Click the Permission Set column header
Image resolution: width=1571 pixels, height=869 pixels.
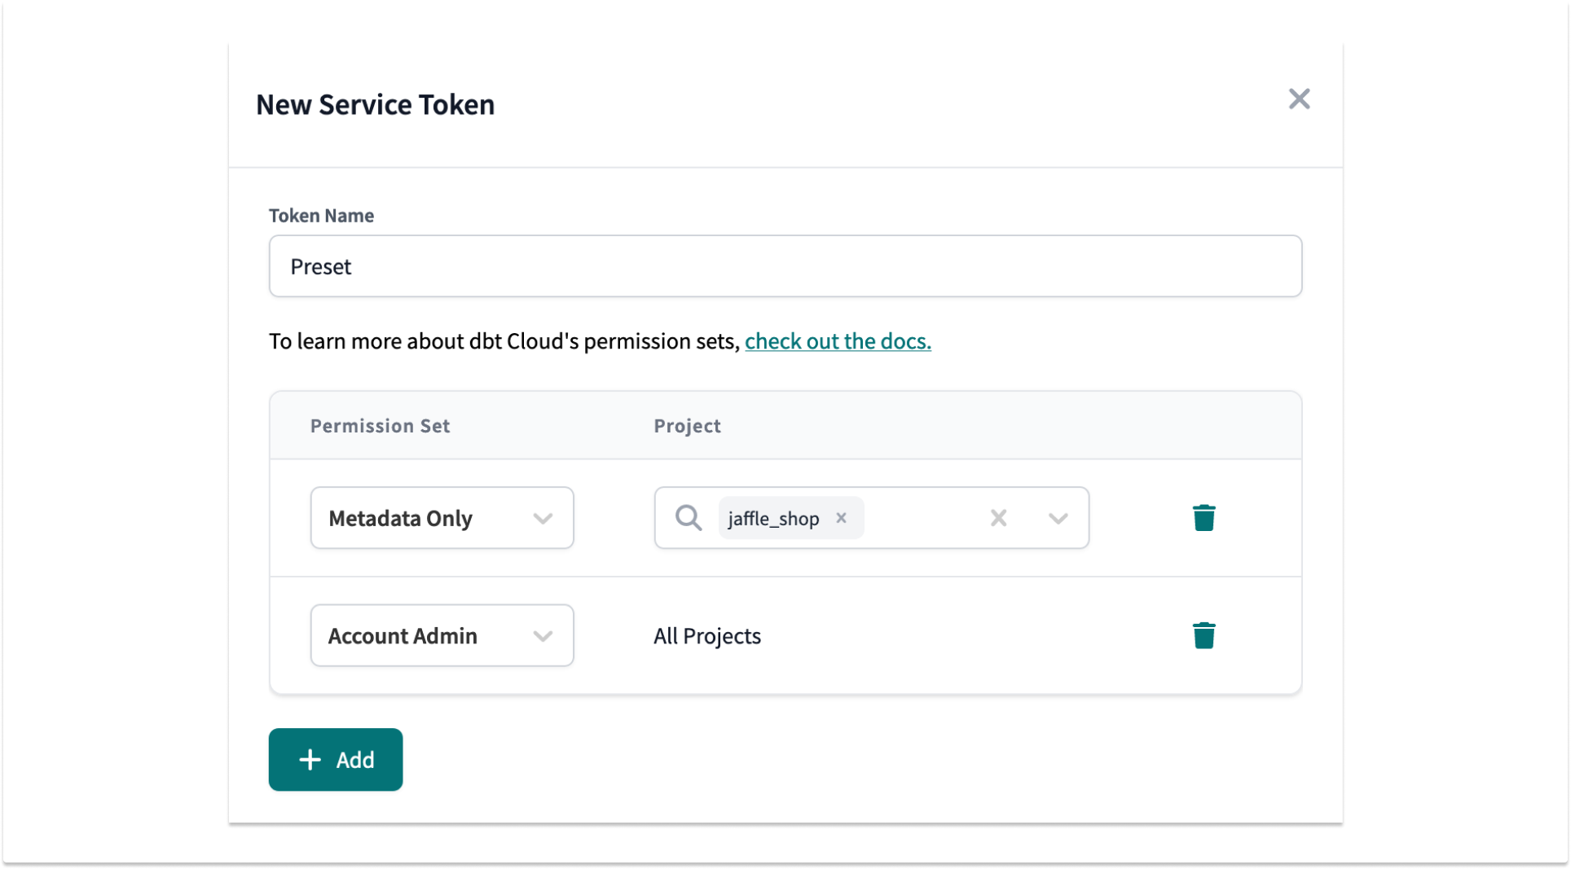tap(380, 425)
